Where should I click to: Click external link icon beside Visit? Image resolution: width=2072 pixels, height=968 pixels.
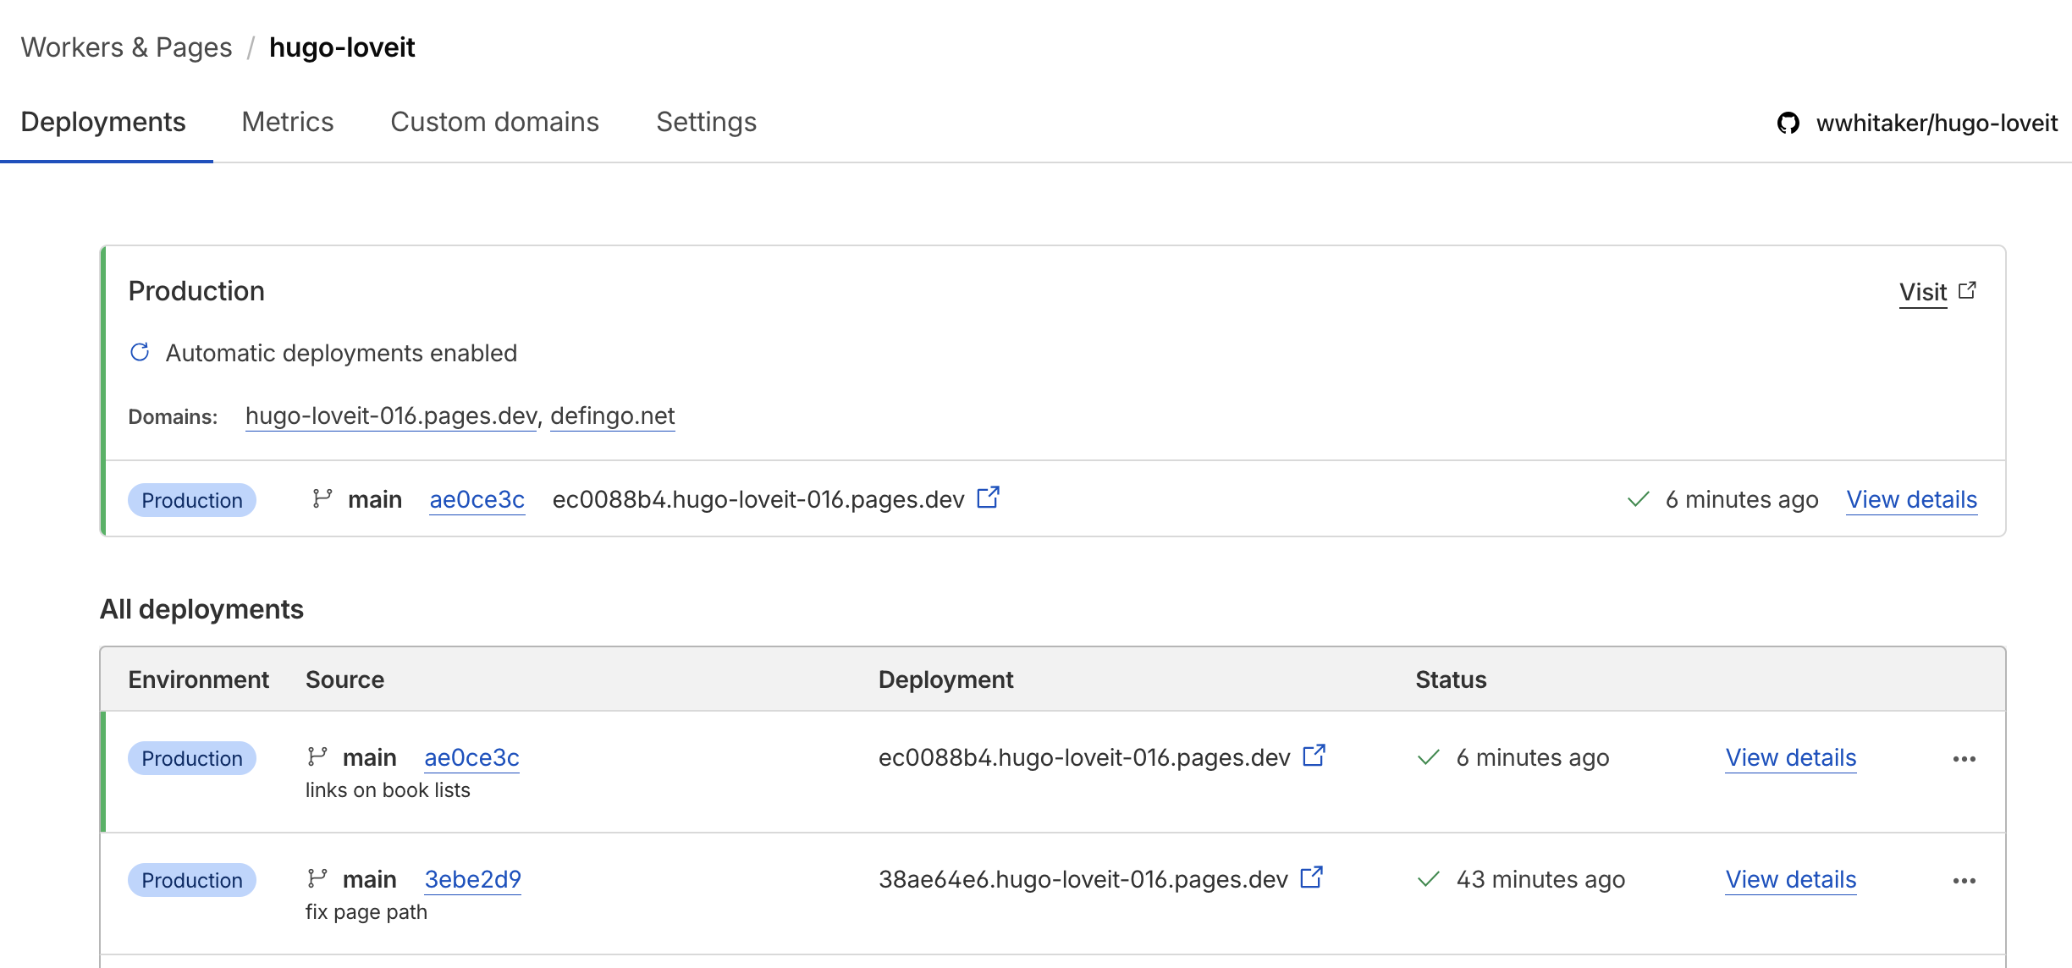(x=1967, y=290)
